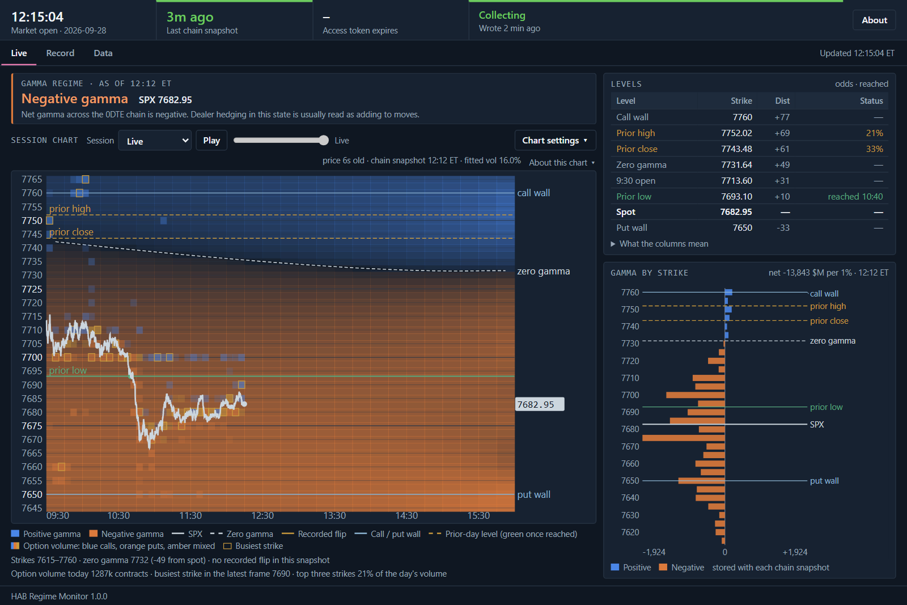Click the call wall label on session chart

(533, 193)
